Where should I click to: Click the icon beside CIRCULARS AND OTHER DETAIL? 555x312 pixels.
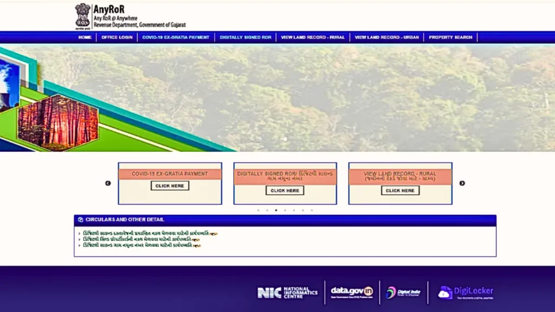[81, 219]
